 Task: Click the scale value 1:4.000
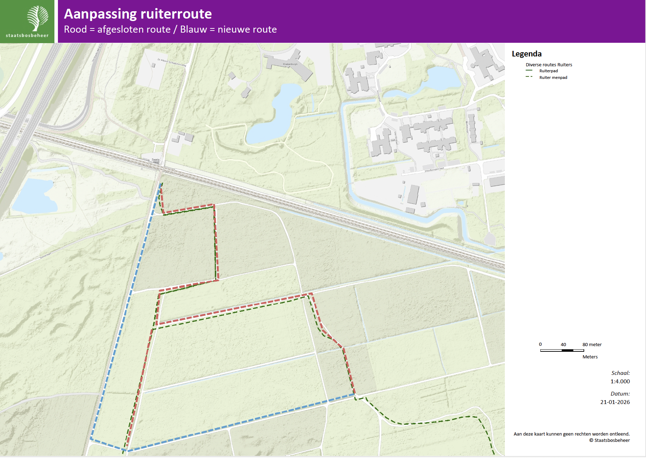coord(620,381)
